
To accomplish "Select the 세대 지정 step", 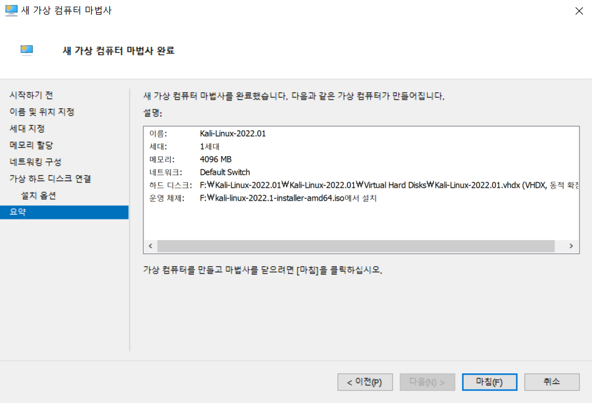I will pos(27,128).
